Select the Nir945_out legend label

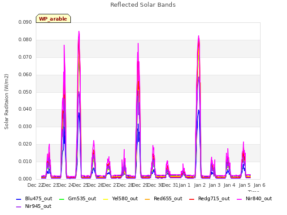38,206
